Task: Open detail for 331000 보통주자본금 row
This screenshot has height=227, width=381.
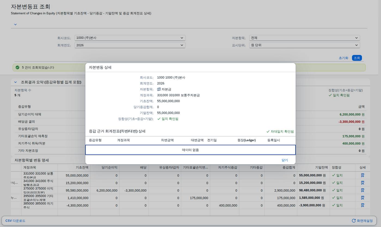Action: pyautogui.click(x=362, y=175)
